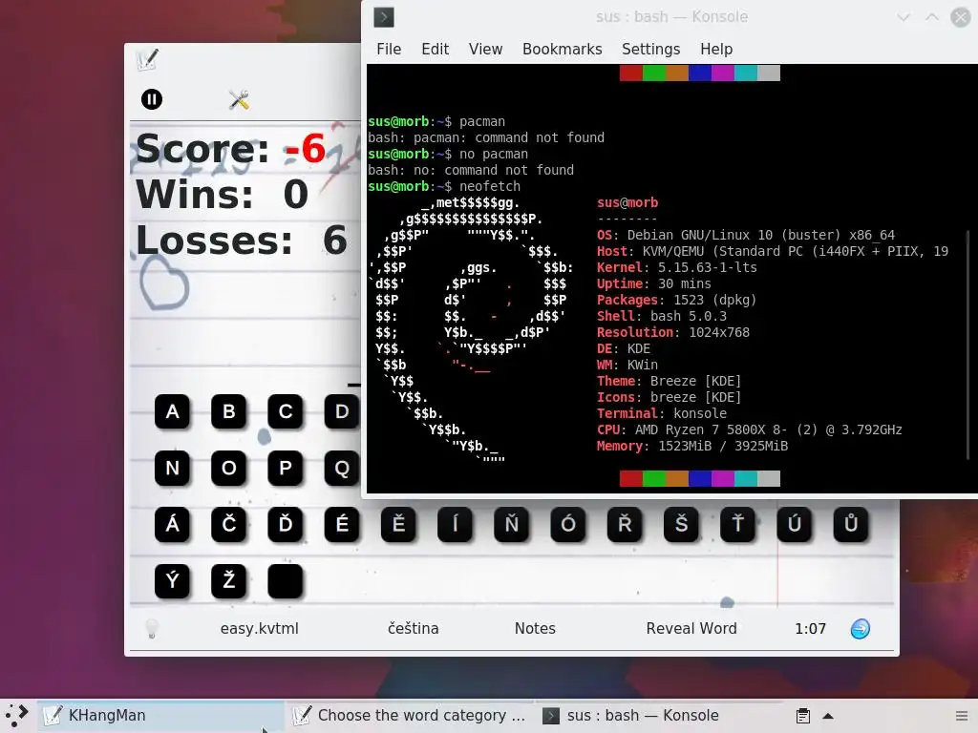Guess the letter Ú
978x733 pixels.
pyautogui.click(x=794, y=524)
